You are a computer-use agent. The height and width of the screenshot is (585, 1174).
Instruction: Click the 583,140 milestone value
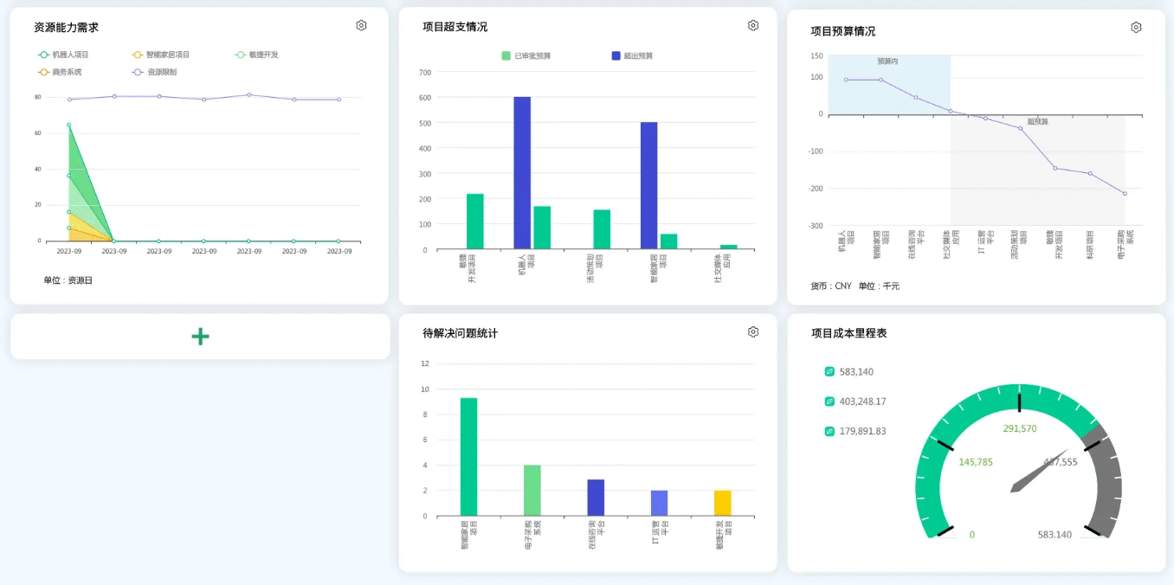click(857, 370)
